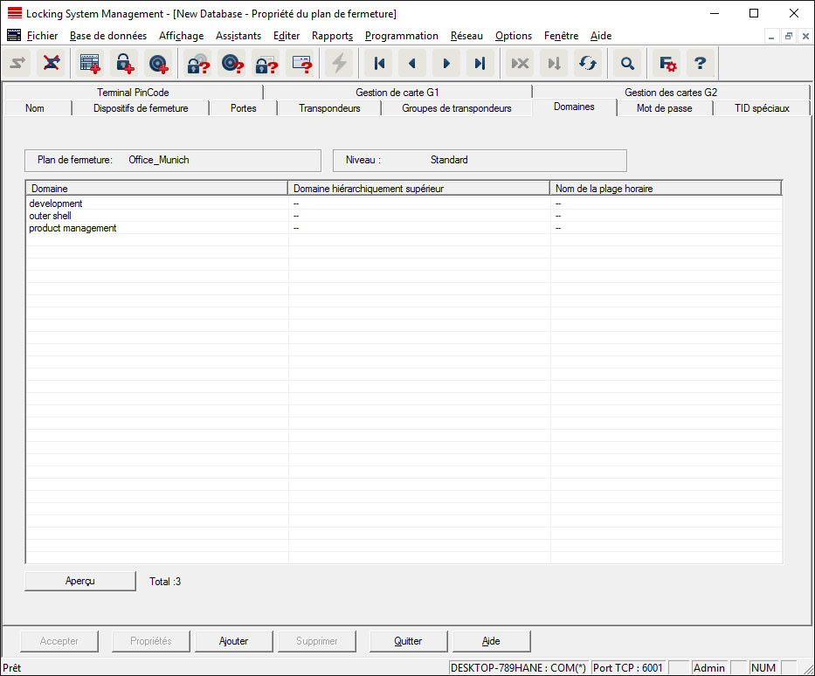Screen dimensions: 815x676
Task: Click the Ajouter button
Action: click(x=234, y=641)
